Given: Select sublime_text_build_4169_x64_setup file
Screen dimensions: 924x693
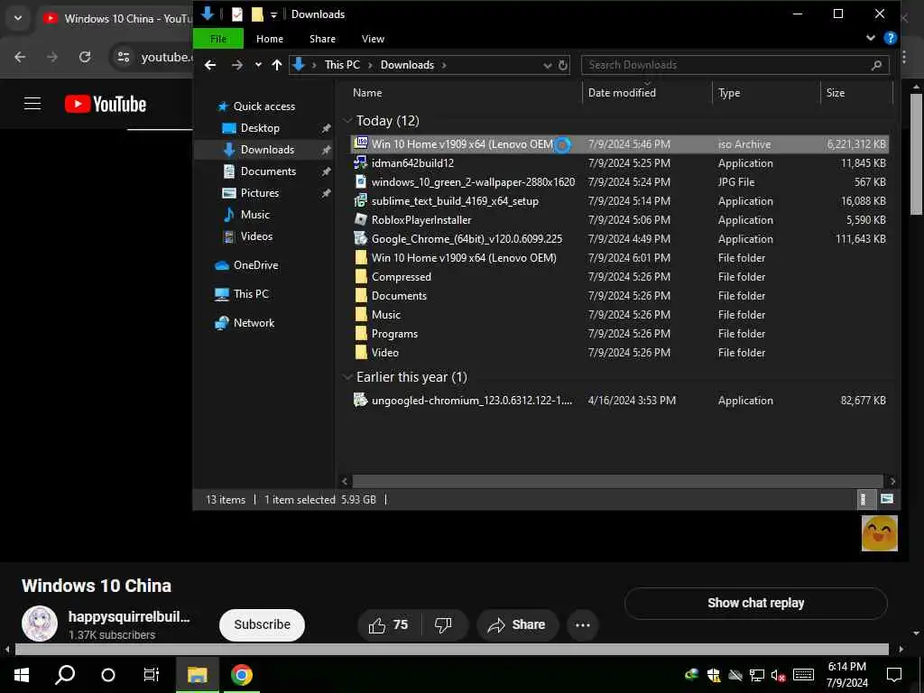Looking at the screenshot, I should pyautogui.click(x=619, y=201).
